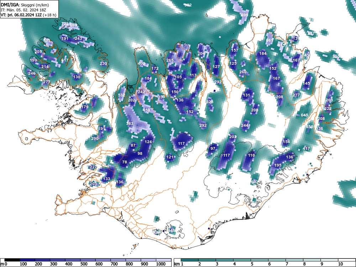This screenshot has height=267, width=356.
Task: Click the 'DMI/IGA: Skyggni (m/km)' title line
Action: 25,5
